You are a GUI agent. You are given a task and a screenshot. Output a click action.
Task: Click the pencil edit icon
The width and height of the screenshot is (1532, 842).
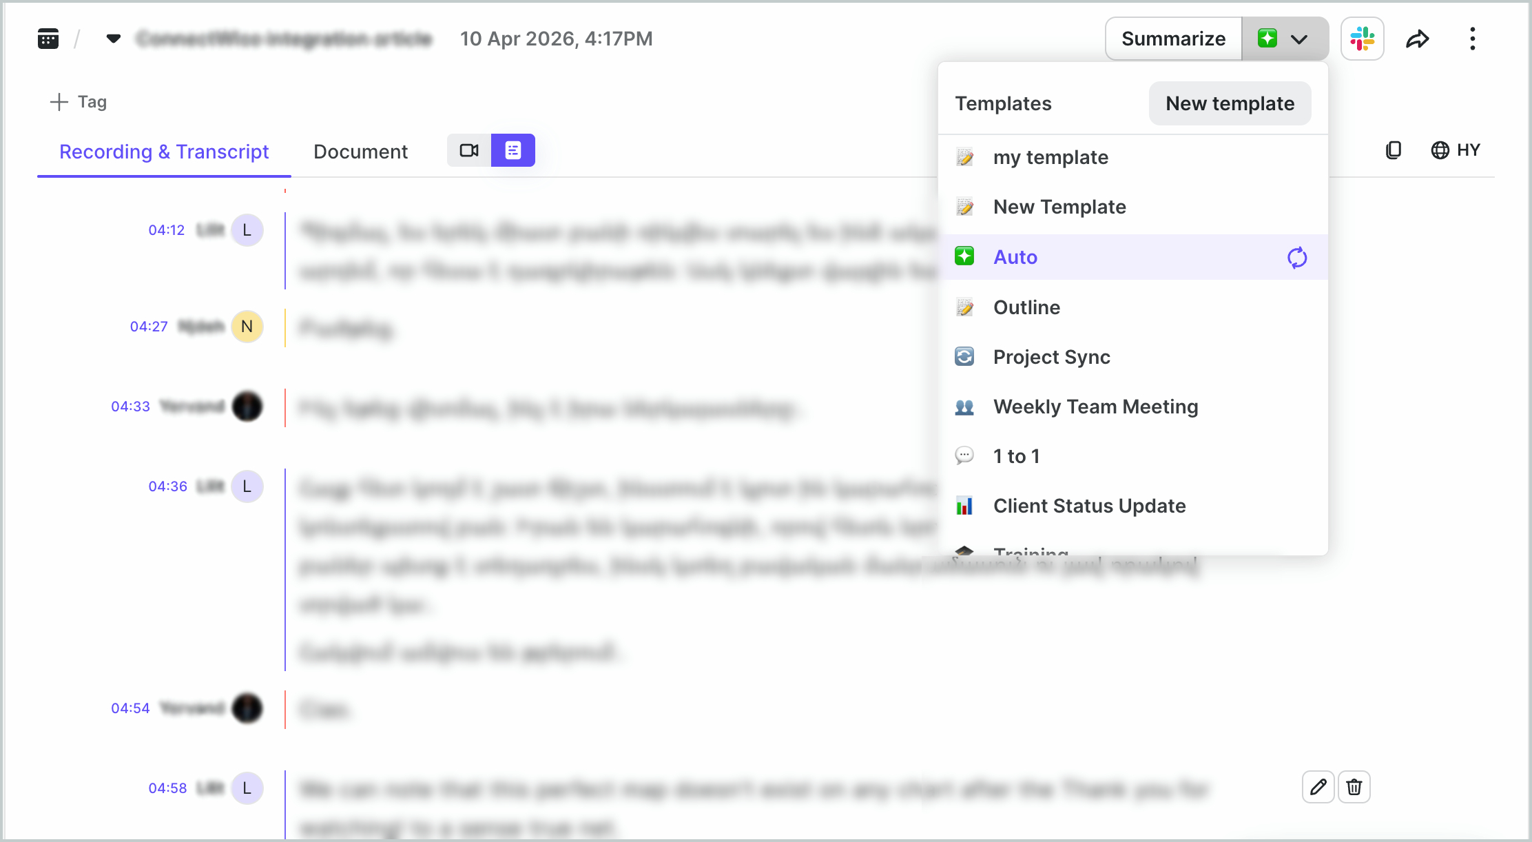coord(1318,787)
